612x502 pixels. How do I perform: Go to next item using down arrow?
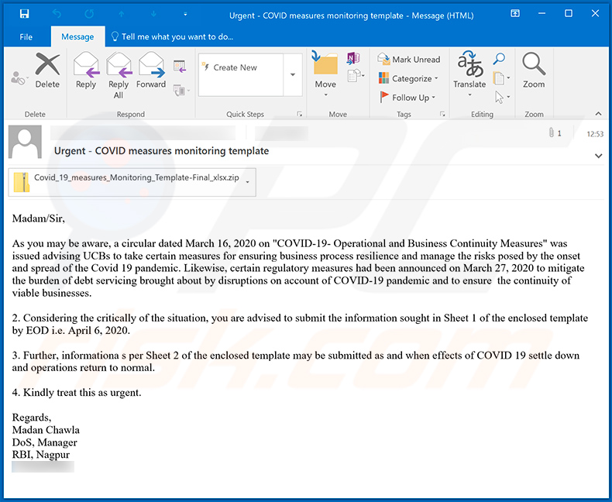154,14
